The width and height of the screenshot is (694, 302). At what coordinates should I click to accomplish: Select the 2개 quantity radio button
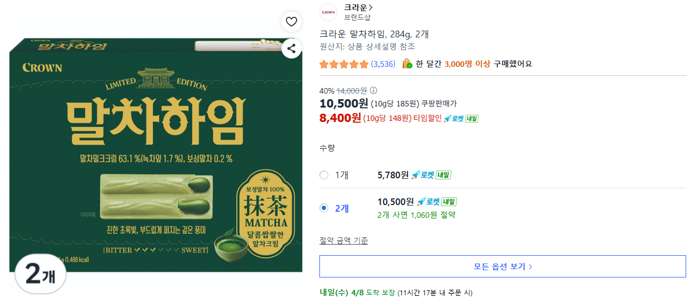pyautogui.click(x=324, y=208)
